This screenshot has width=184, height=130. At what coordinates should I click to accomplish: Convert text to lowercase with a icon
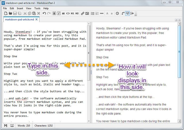(112, 14)
